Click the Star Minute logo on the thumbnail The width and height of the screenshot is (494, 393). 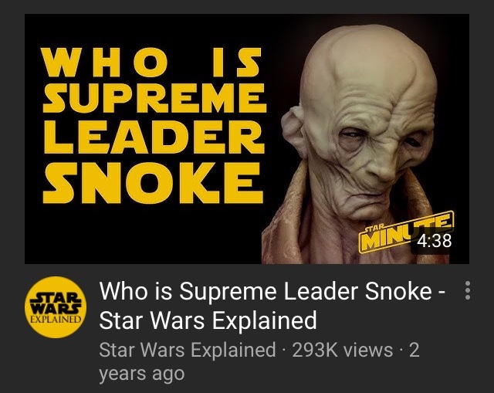point(407,232)
